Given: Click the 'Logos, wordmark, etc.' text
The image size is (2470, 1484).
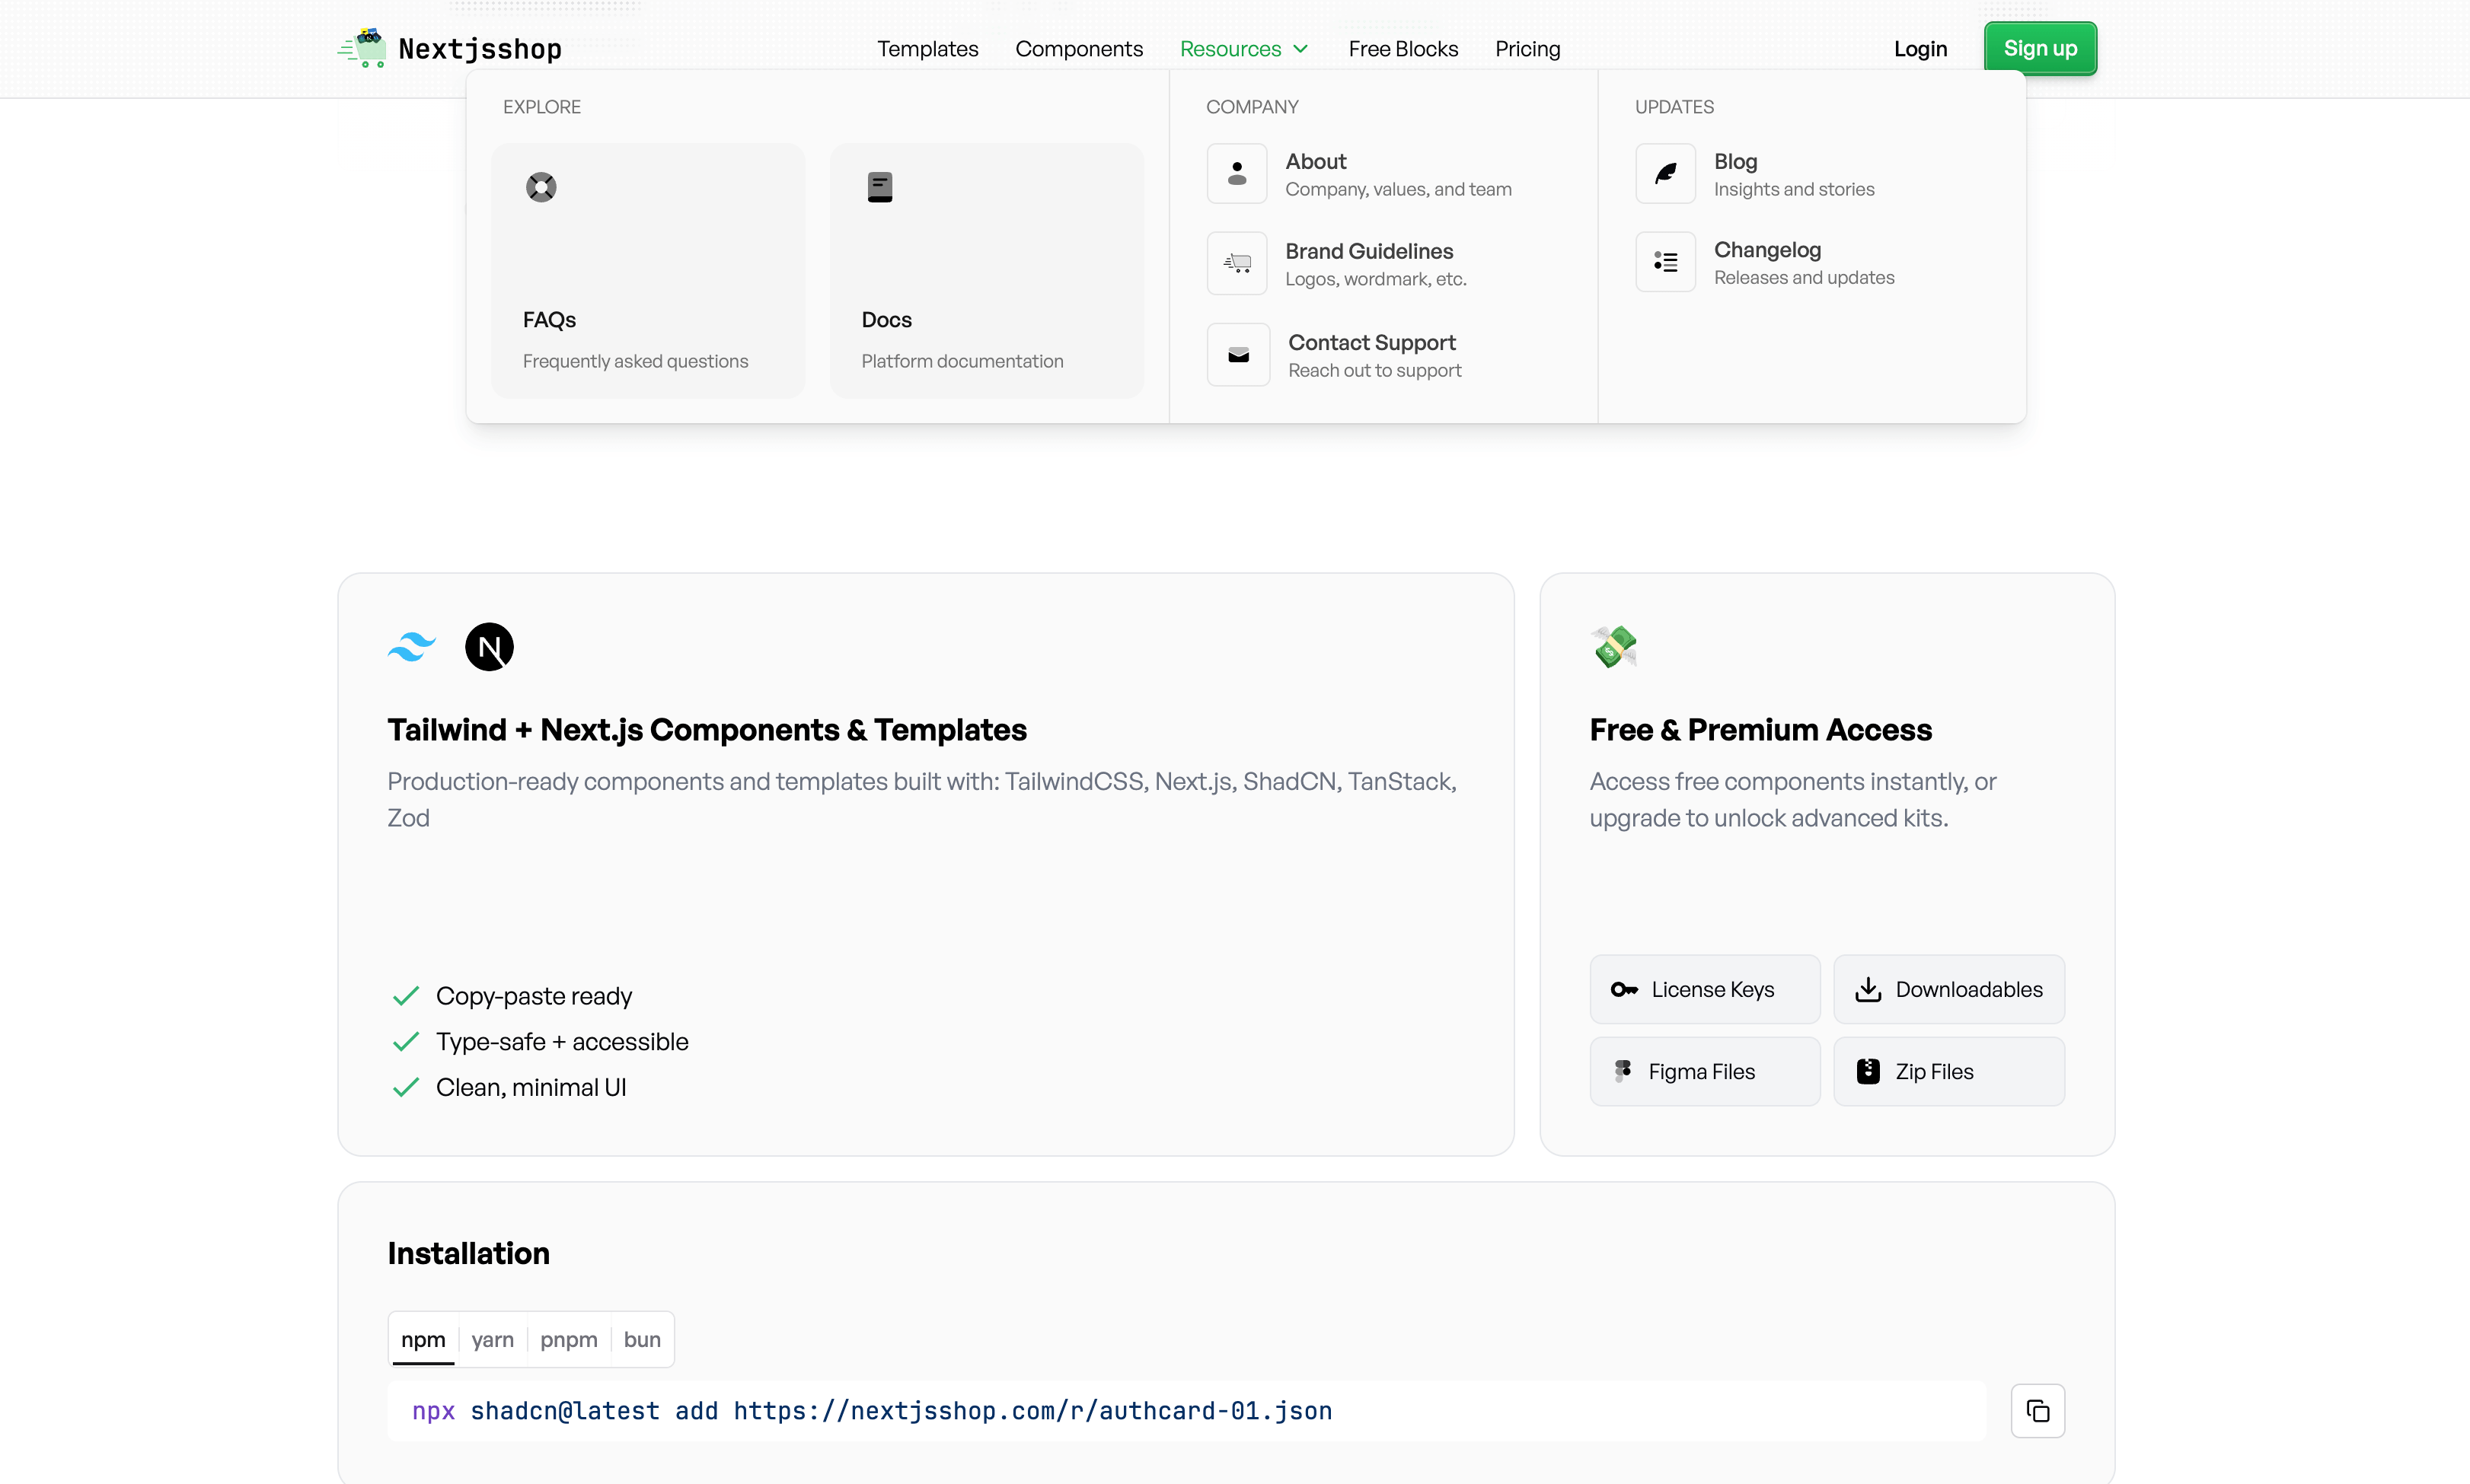Looking at the screenshot, I should coord(1376,280).
